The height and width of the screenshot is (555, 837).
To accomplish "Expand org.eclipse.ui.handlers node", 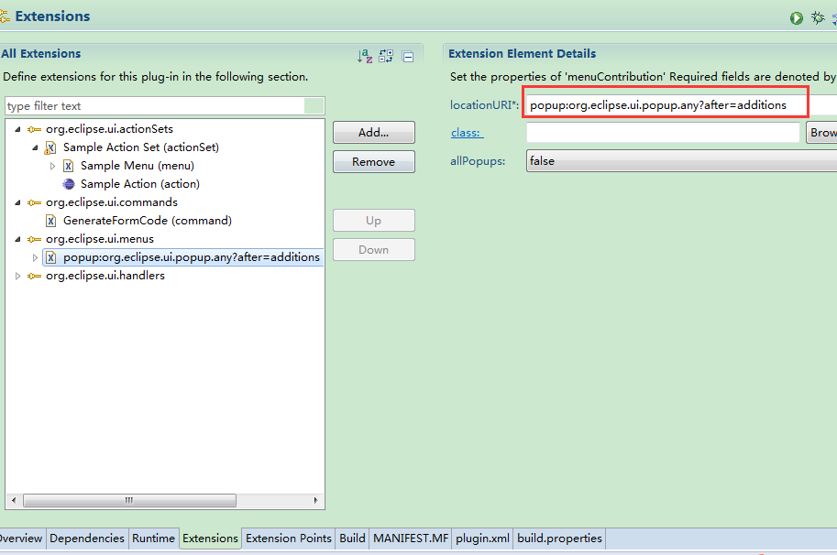I will [17, 277].
